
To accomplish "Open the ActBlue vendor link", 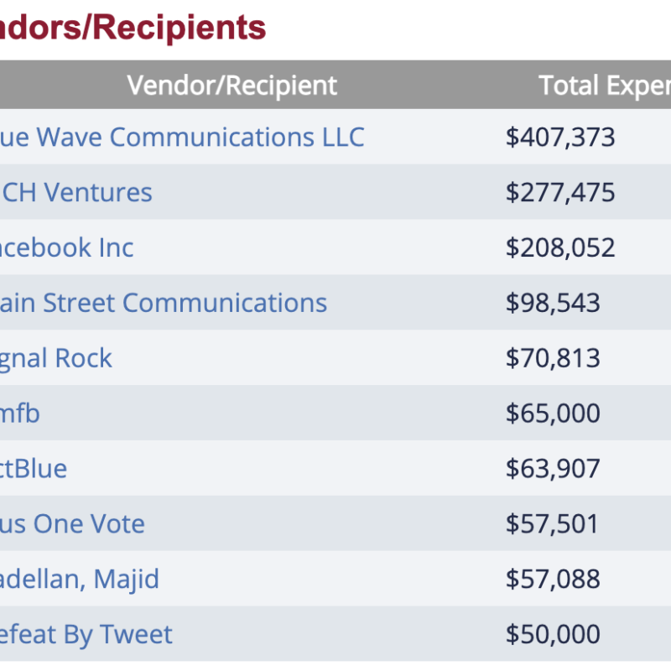I will click(x=34, y=468).
